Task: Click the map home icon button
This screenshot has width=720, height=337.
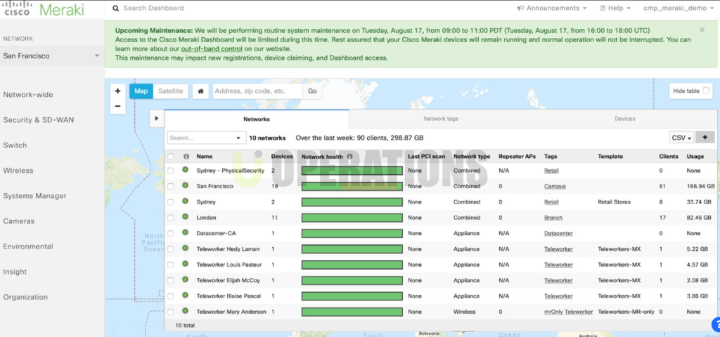Action: point(200,91)
